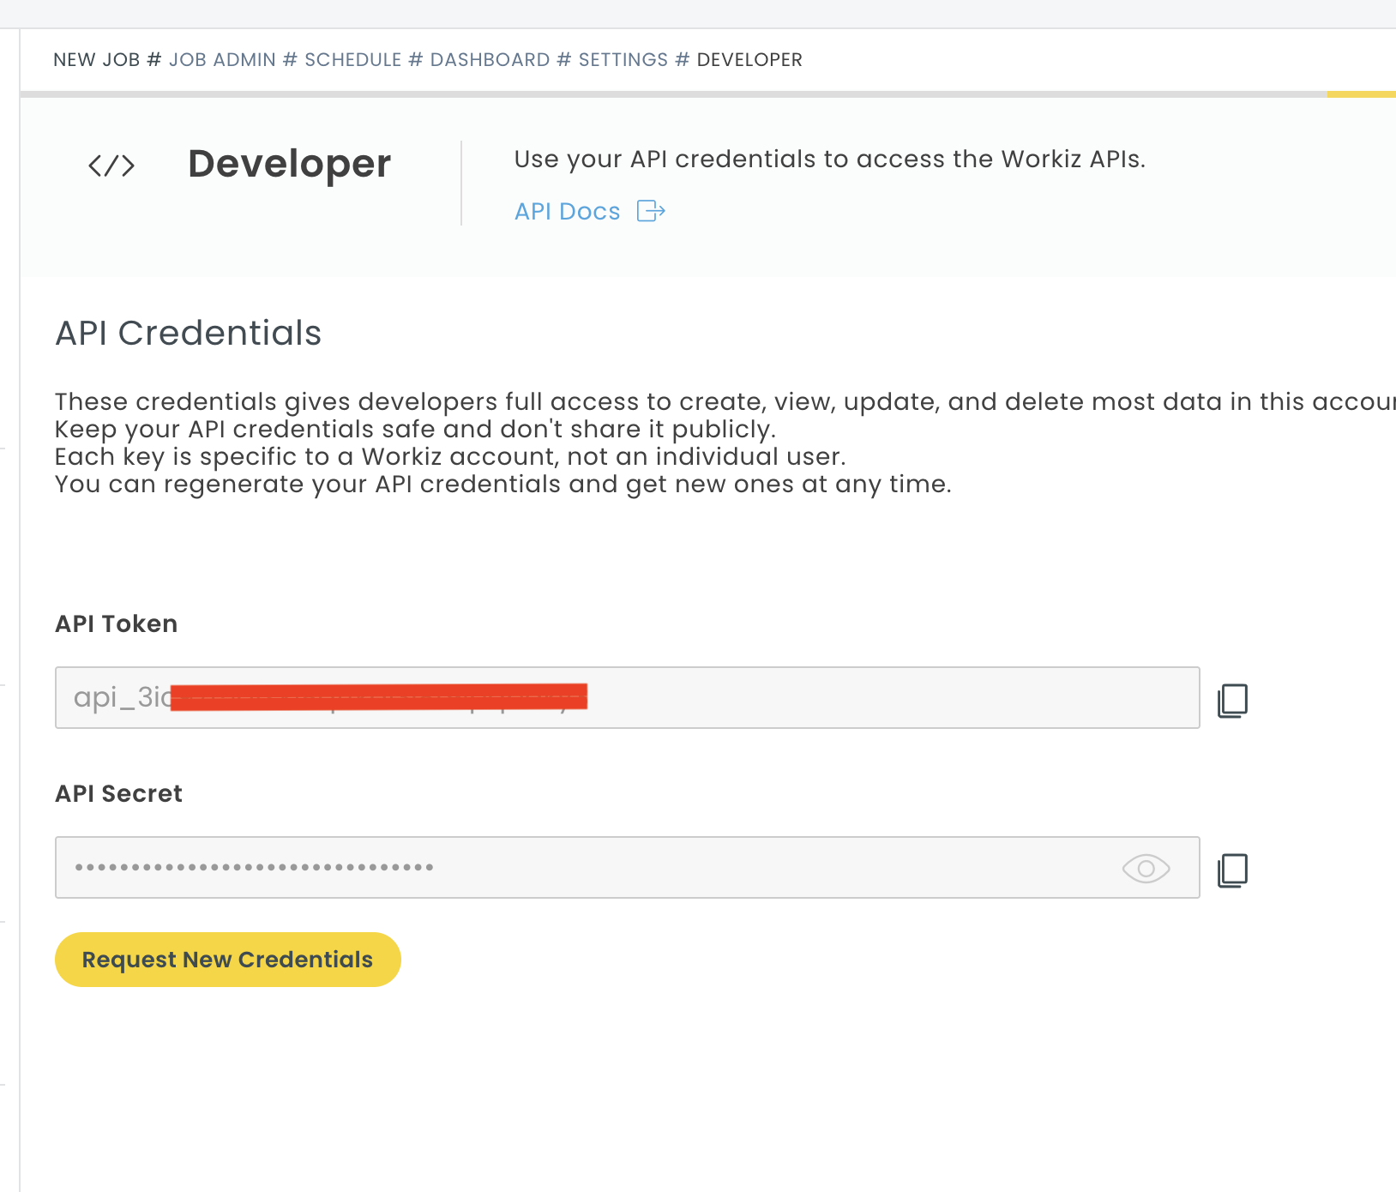The width and height of the screenshot is (1396, 1192).
Task: Click the API Token label
Action: click(117, 623)
